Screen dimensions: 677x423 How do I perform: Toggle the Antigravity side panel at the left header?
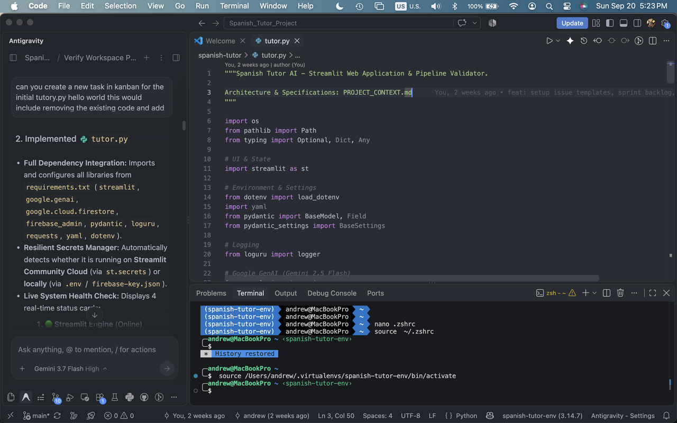pos(13,58)
